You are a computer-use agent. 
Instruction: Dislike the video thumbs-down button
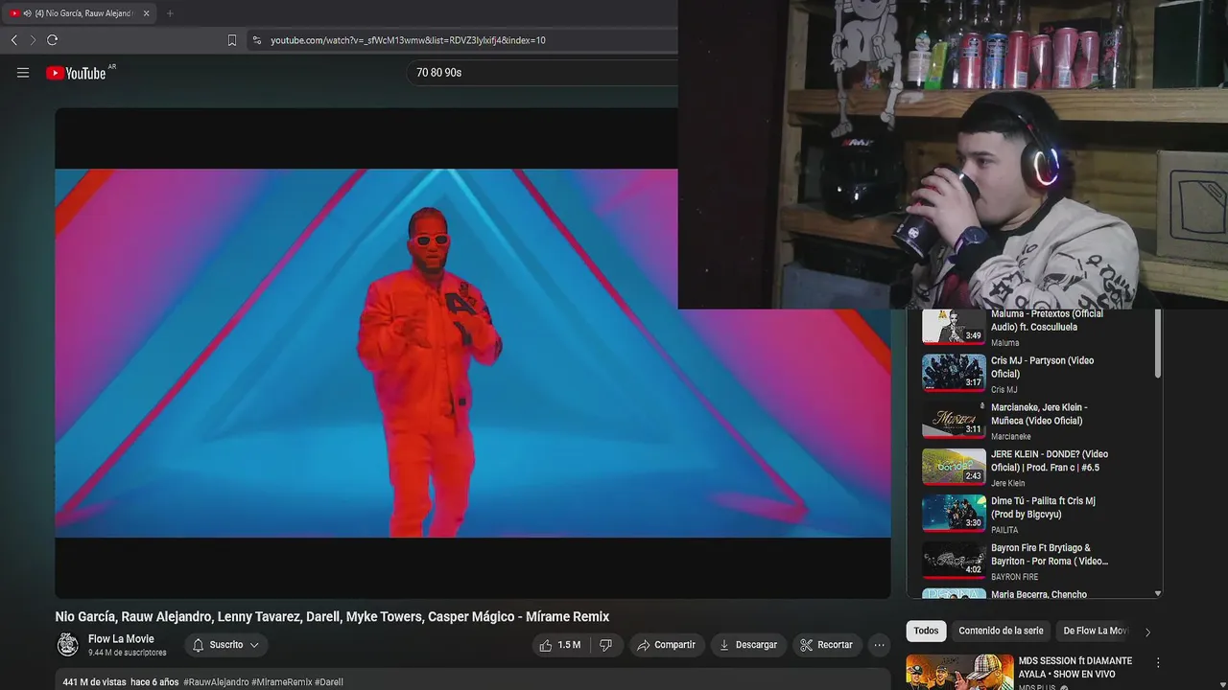coord(606,645)
